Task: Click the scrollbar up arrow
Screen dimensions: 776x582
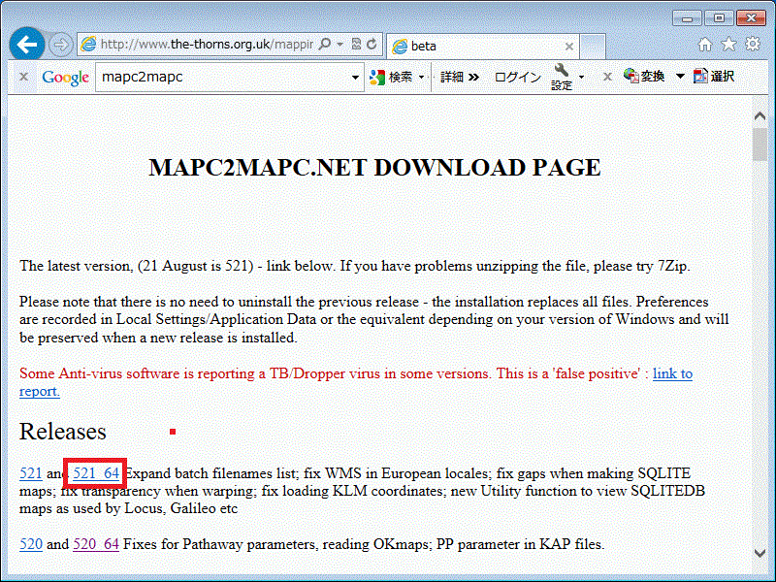Action: coord(760,116)
